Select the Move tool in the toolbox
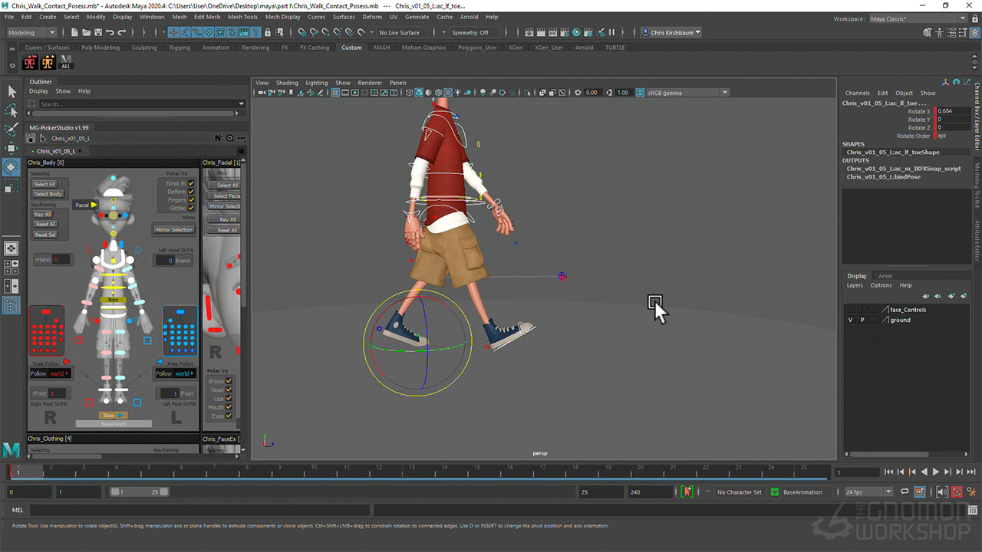Image resolution: width=982 pixels, height=552 pixels. pyautogui.click(x=12, y=148)
